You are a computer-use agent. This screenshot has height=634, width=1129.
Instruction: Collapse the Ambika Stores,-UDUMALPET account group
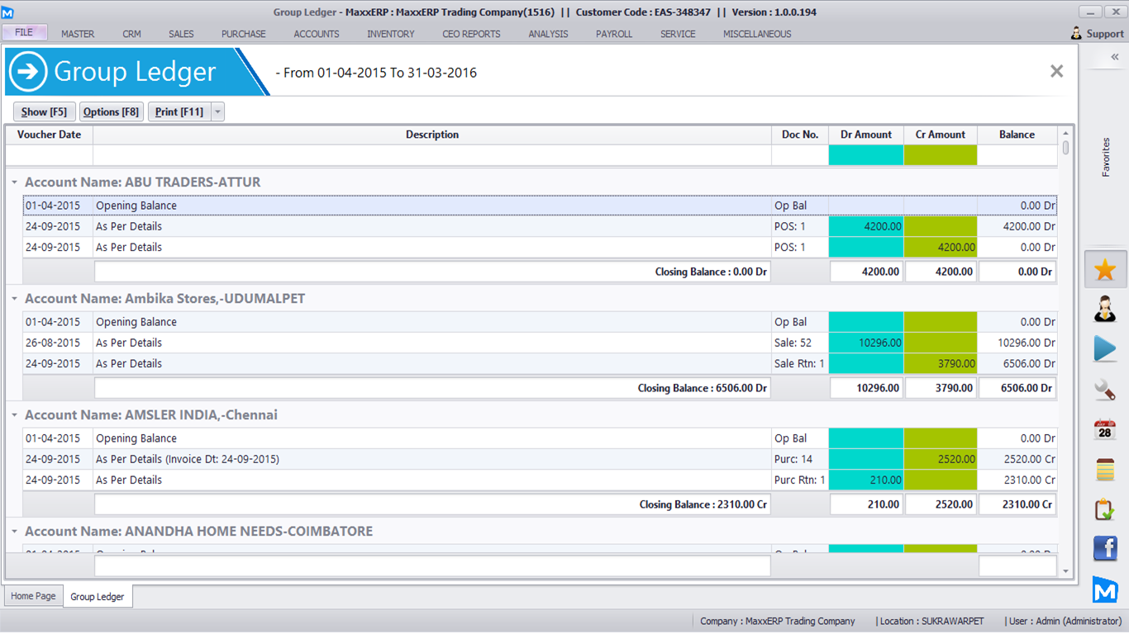click(x=15, y=299)
